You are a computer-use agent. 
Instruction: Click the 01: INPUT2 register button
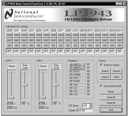pos(77,68)
